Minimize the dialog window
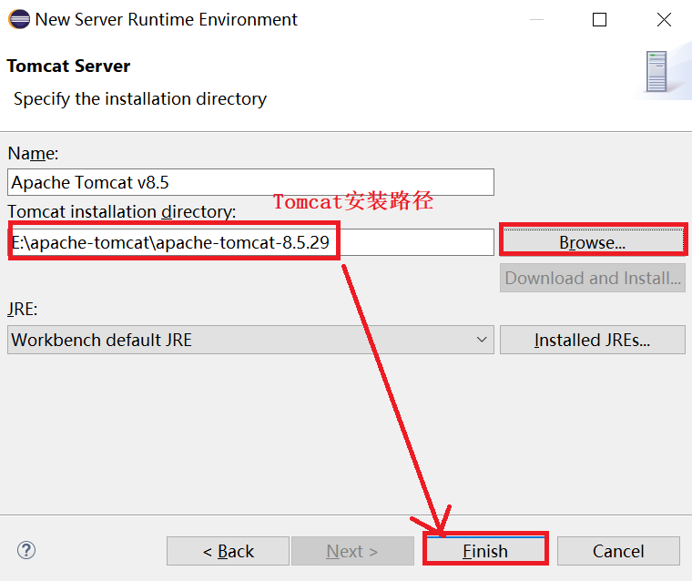This screenshot has height=581, width=692. pyautogui.click(x=536, y=19)
